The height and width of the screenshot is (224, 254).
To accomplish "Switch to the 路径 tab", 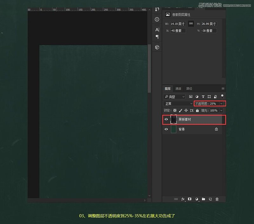I will (189, 89).
